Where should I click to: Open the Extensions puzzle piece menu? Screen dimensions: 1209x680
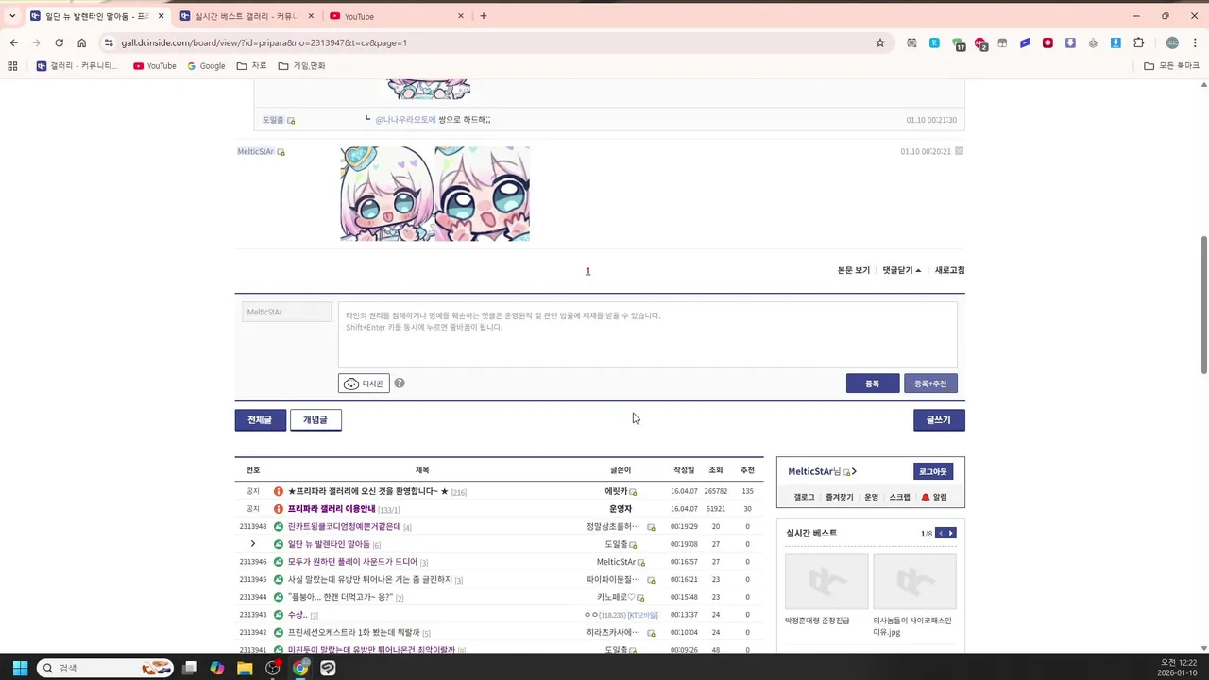tap(1138, 42)
